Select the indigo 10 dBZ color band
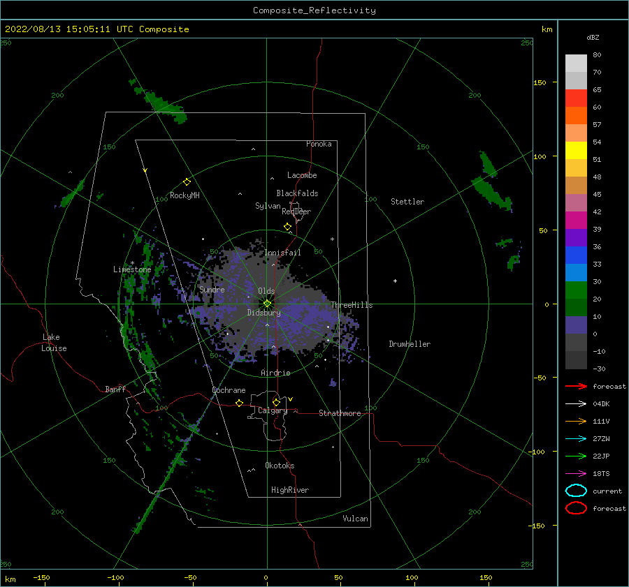629x587 pixels. click(576, 325)
